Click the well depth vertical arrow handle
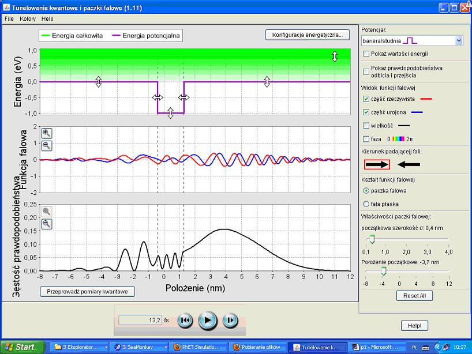The height and width of the screenshot is (354, 472). [170, 113]
